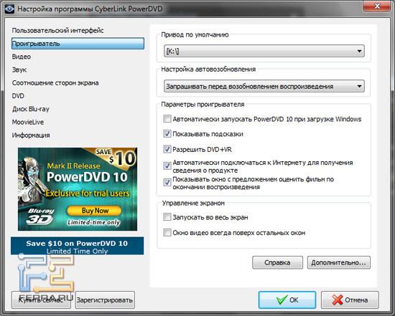Open the Диск Blu-ray section
This screenshot has height=316, width=395.
(31, 109)
